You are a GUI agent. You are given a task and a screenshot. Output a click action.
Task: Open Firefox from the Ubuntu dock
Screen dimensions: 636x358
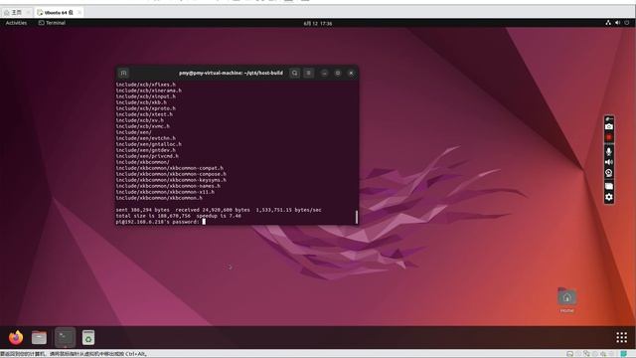coord(16,337)
